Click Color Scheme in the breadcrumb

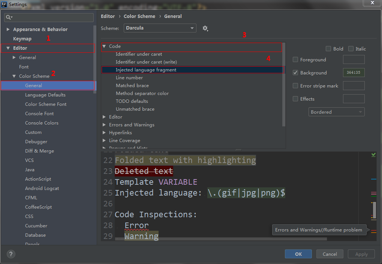[139, 16]
